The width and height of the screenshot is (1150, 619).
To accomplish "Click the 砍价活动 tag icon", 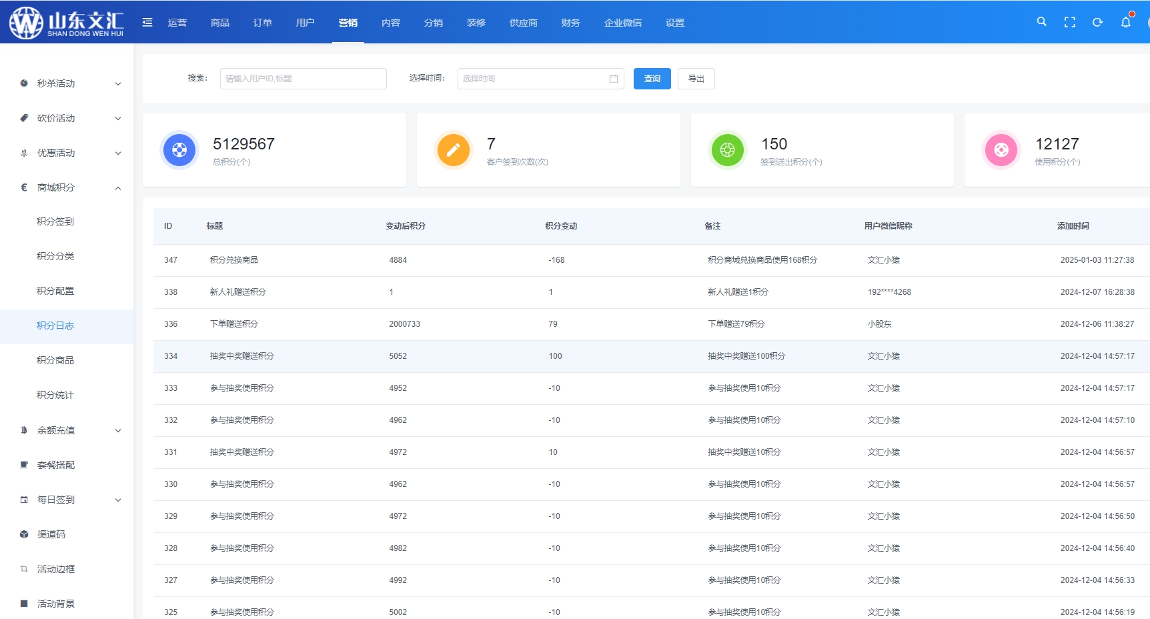I will [x=24, y=118].
